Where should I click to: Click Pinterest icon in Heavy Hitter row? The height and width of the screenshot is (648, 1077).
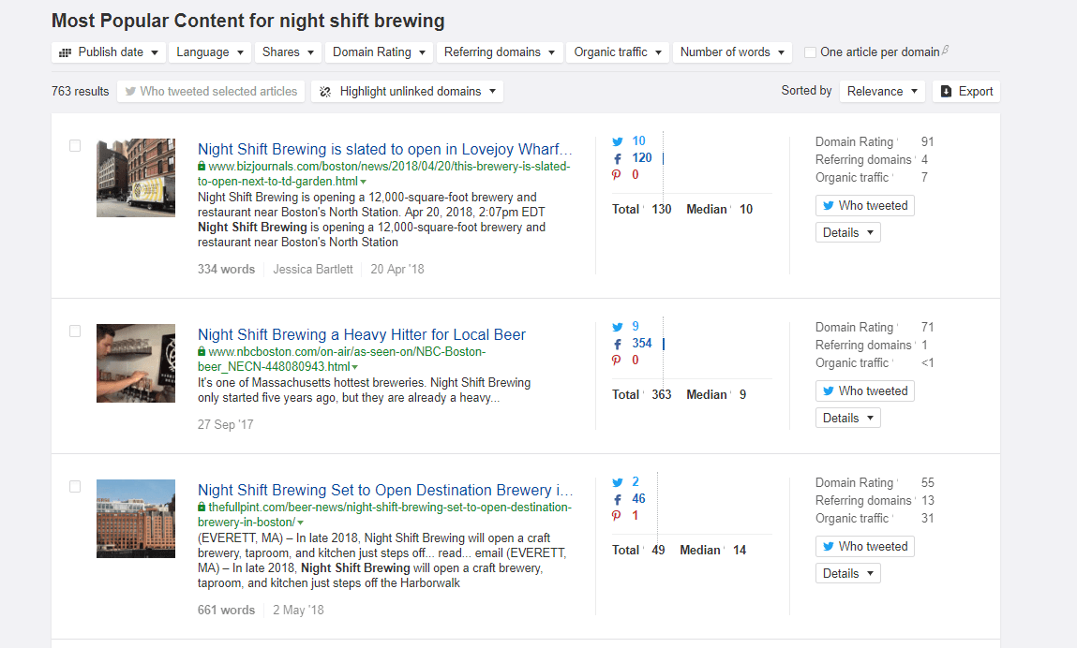(617, 361)
